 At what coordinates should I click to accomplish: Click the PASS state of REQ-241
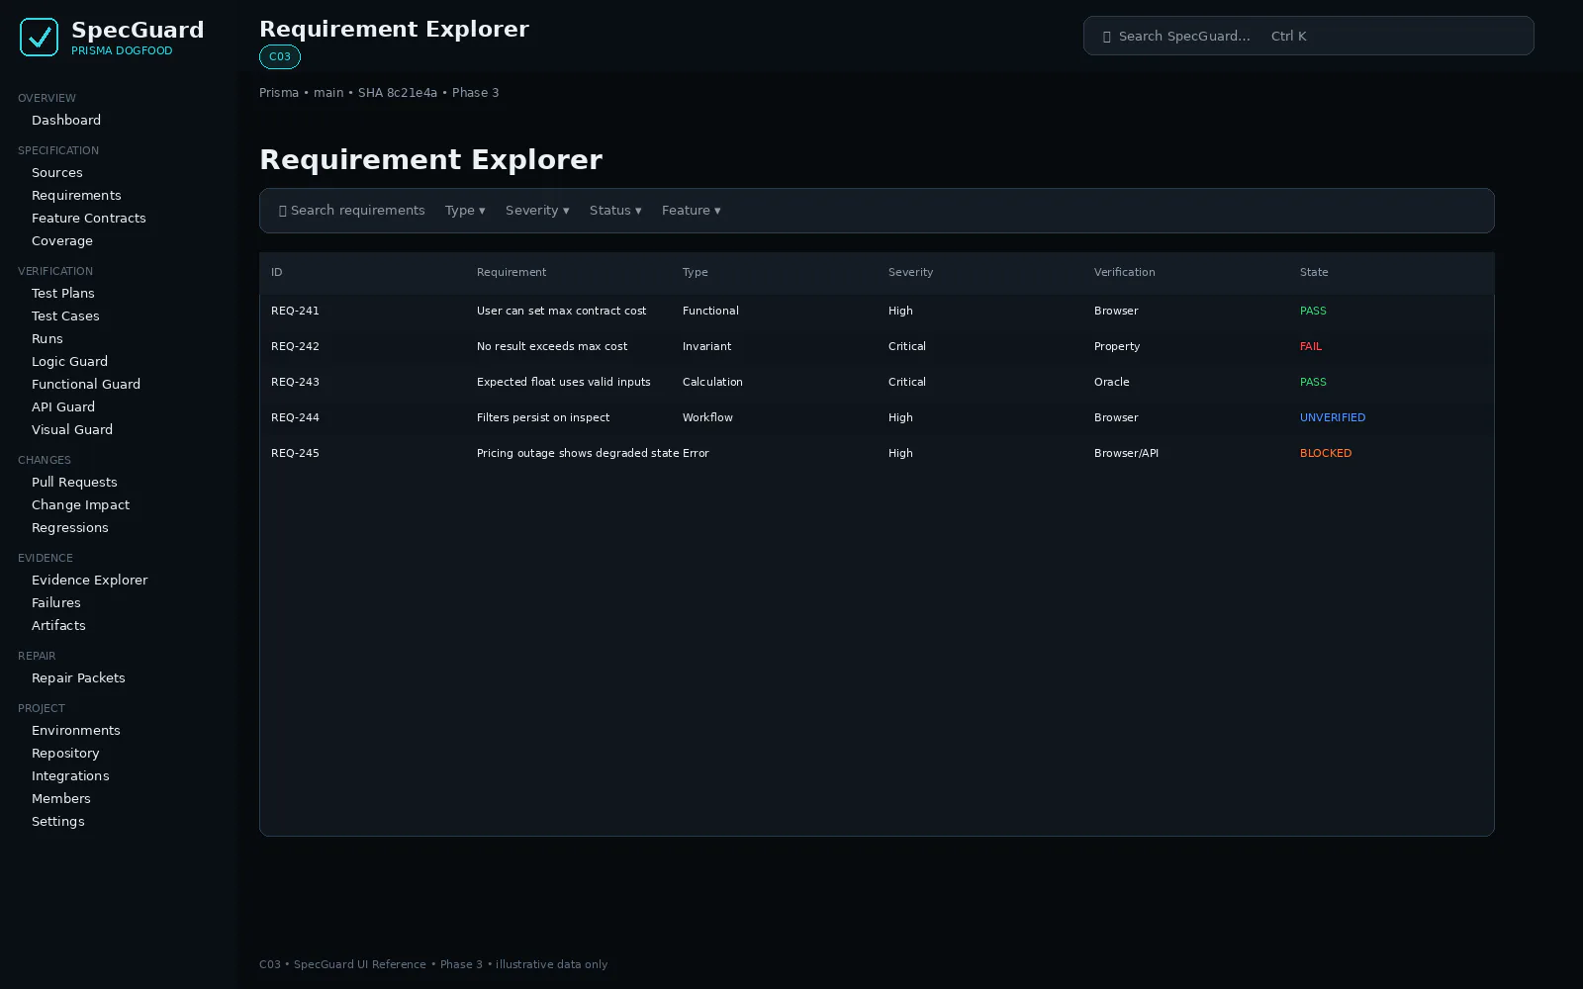pyautogui.click(x=1313, y=311)
